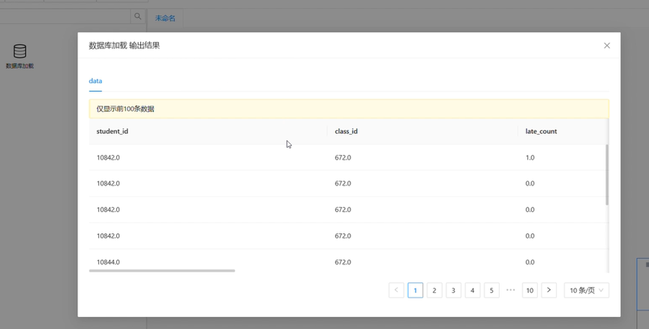Screen dimensions: 649x329
Task: Click the vertical scrollbar of the table
Action: pos(607,175)
